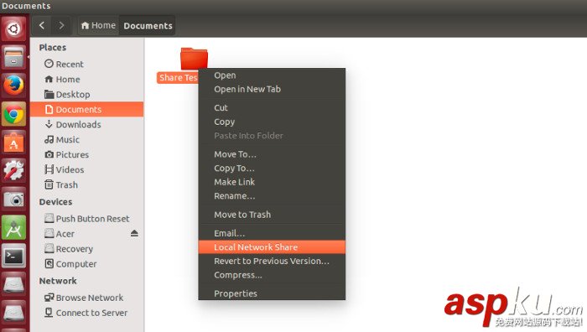Select Documents in the sidebar

coord(87,109)
